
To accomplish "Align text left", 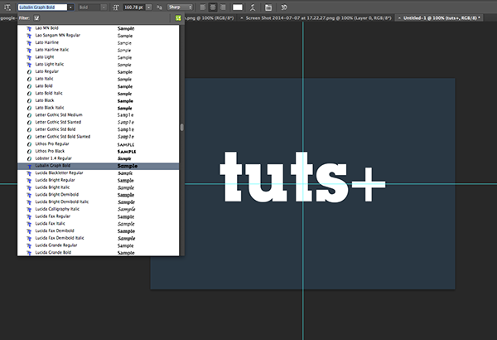I will point(203,7).
